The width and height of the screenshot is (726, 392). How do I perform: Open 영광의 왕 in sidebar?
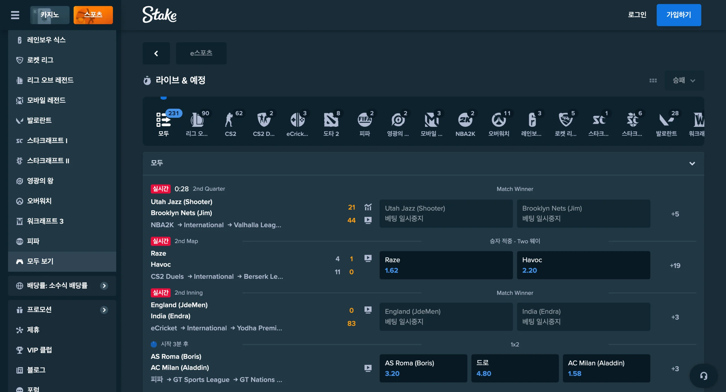[62, 181]
